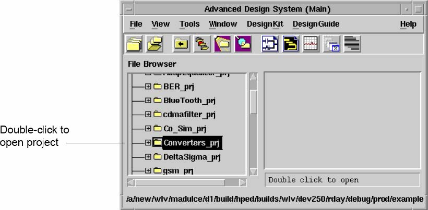Click the hide all windows icon
The height and width of the screenshot is (210, 428).
tap(331, 44)
